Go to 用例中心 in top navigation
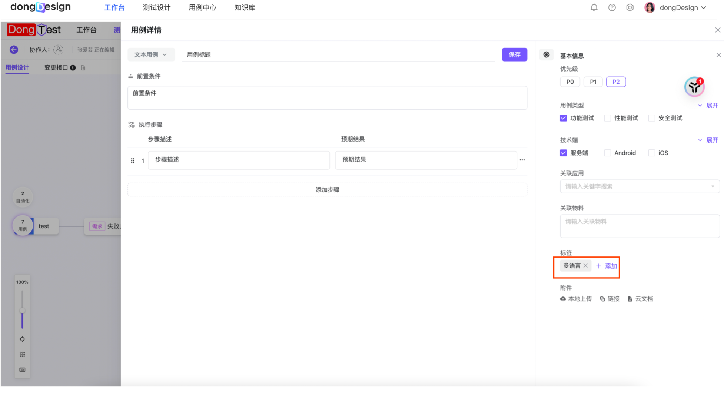724x398 pixels. tap(202, 8)
